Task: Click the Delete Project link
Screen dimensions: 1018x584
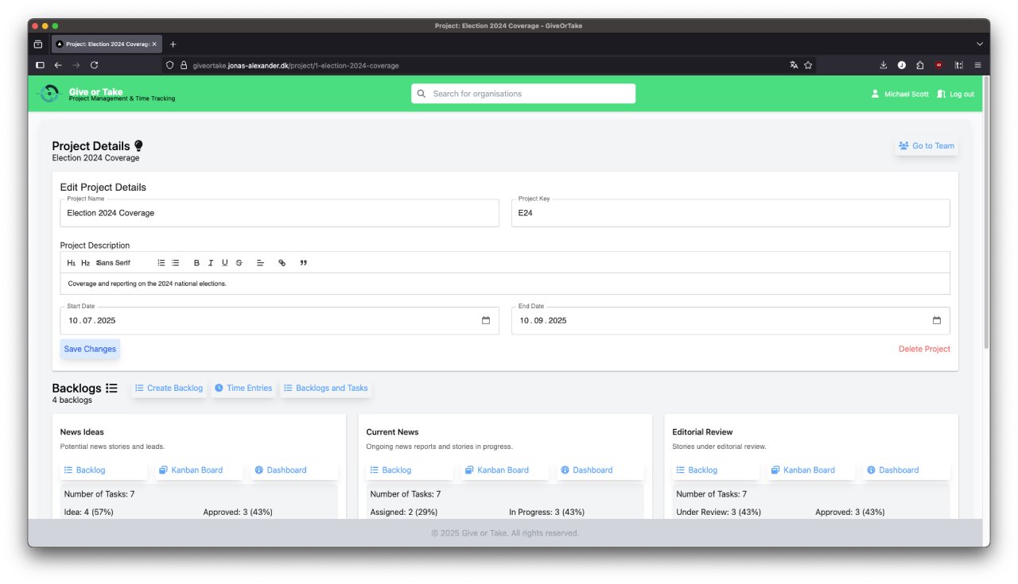Action: pos(924,349)
